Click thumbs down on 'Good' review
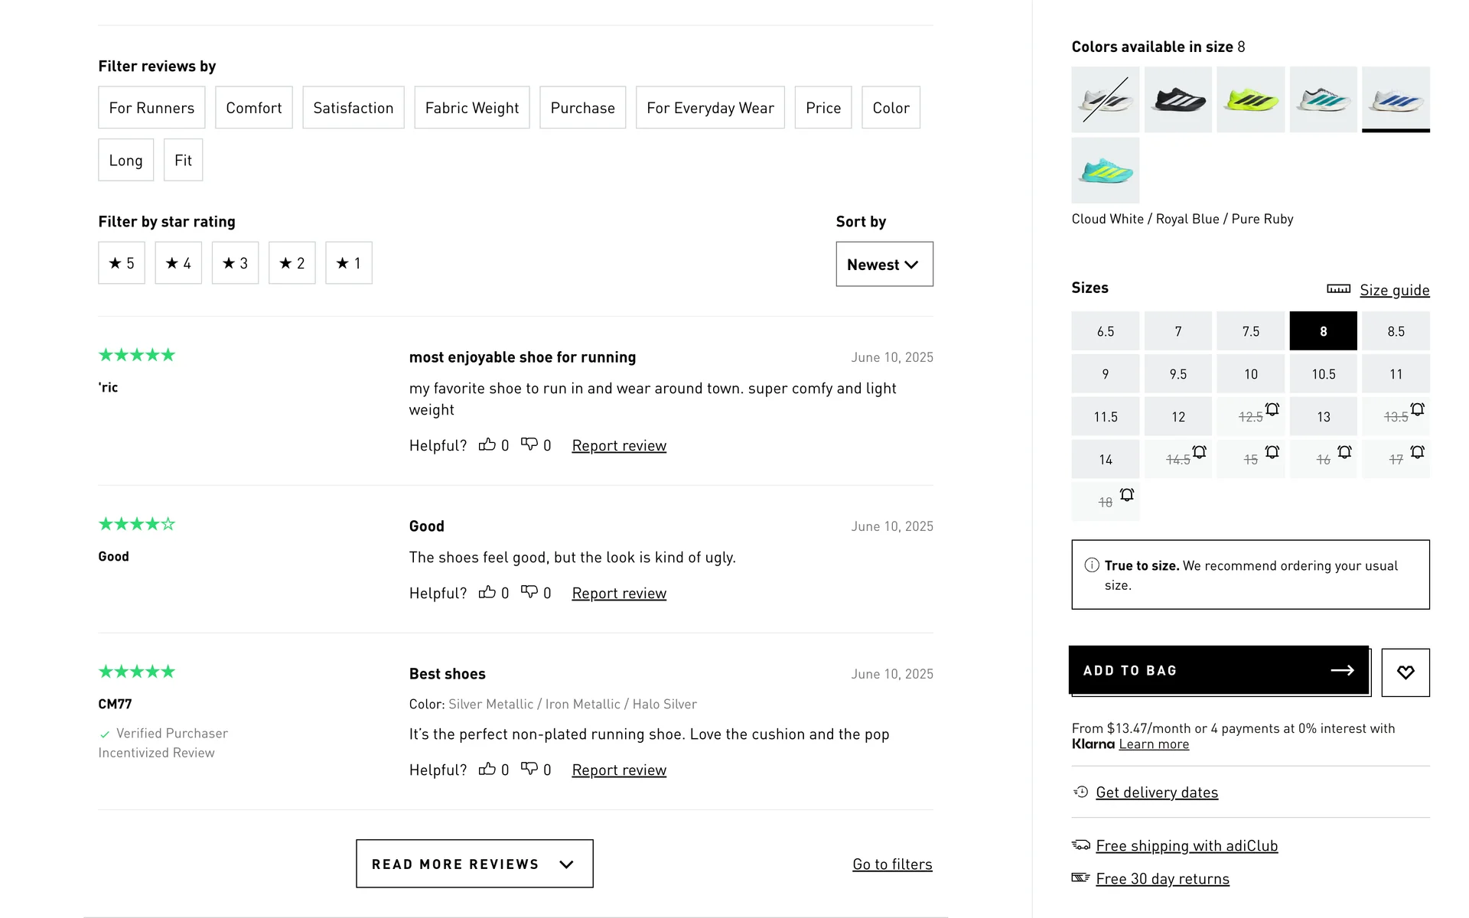 (x=529, y=592)
